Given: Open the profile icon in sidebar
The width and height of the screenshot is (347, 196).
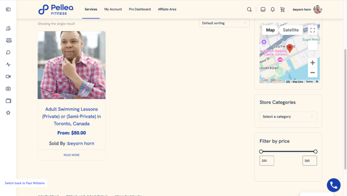Looking at the screenshot, I should tap(8, 28).
